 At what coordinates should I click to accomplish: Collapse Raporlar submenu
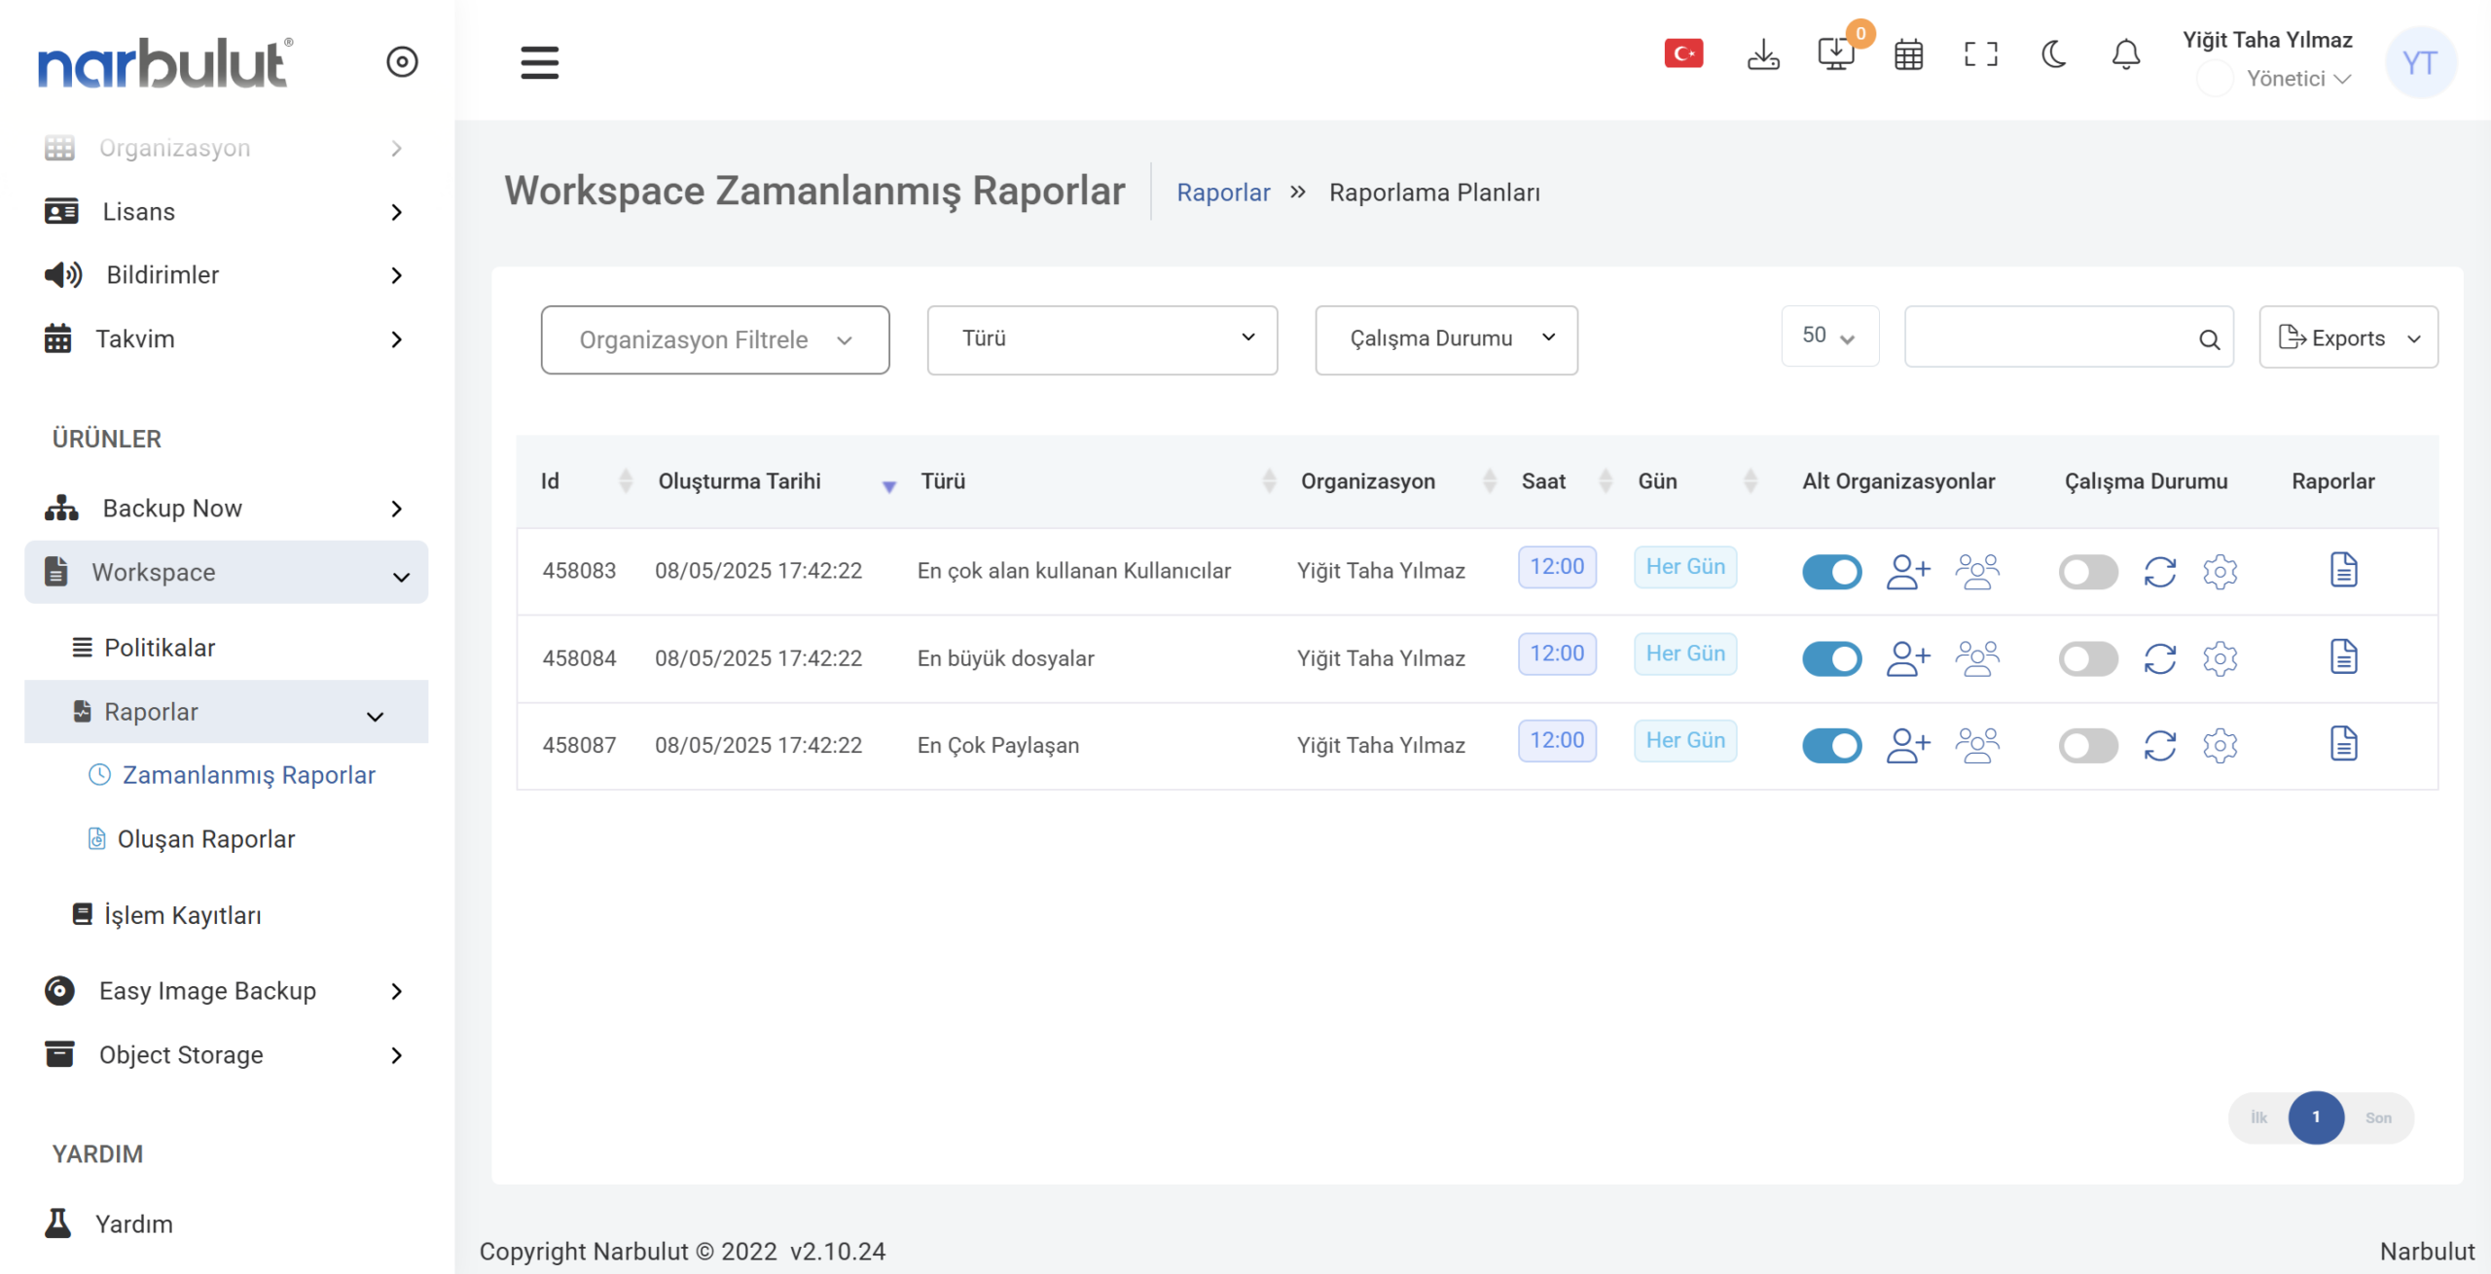(226, 712)
